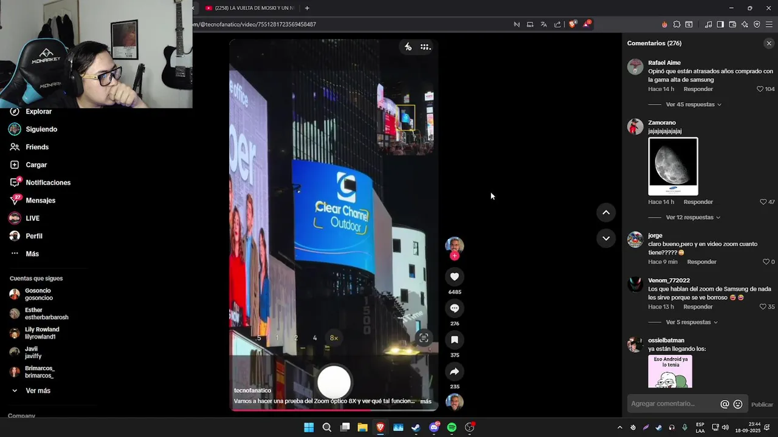
Task: Open Brave Leo AI sparkle icon
Action: [x=745, y=24]
